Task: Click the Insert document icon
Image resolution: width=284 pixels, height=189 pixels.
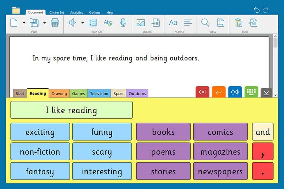Action: [x=156, y=23]
